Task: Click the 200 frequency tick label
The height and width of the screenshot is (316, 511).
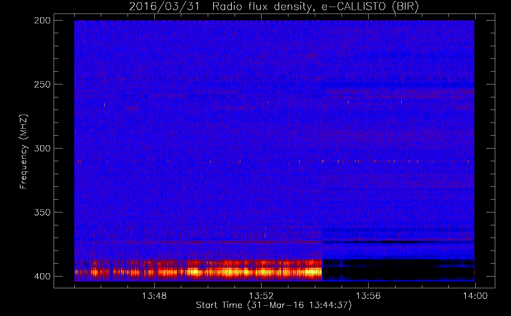Action: [x=42, y=21]
